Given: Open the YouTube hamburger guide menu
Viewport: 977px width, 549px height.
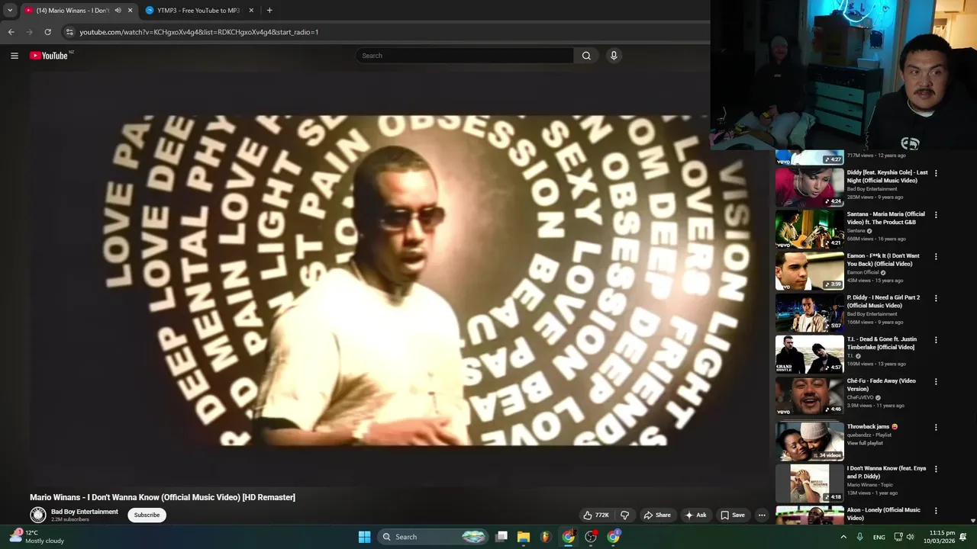Looking at the screenshot, I should pos(14,56).
